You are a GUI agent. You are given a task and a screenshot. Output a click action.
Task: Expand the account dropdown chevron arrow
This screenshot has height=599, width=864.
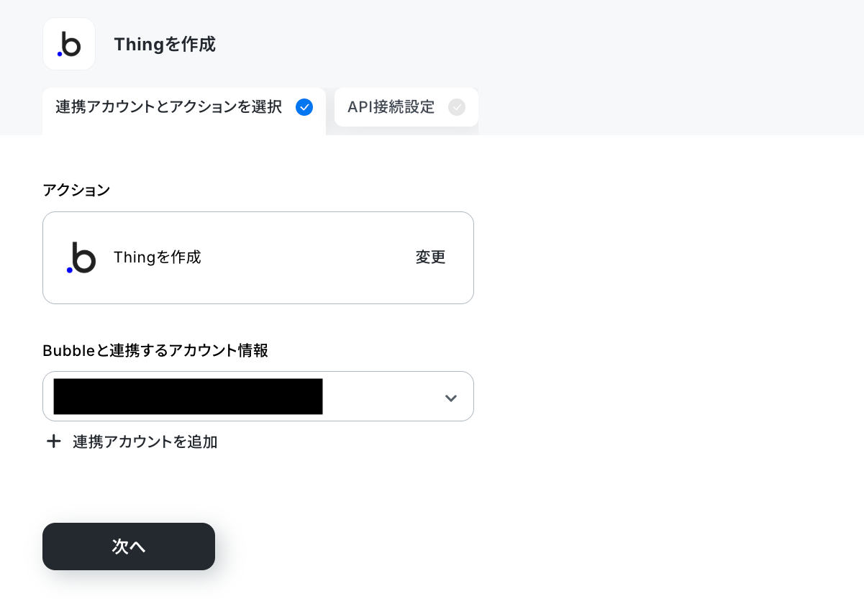pyautogui.click(x=451, y=398)
